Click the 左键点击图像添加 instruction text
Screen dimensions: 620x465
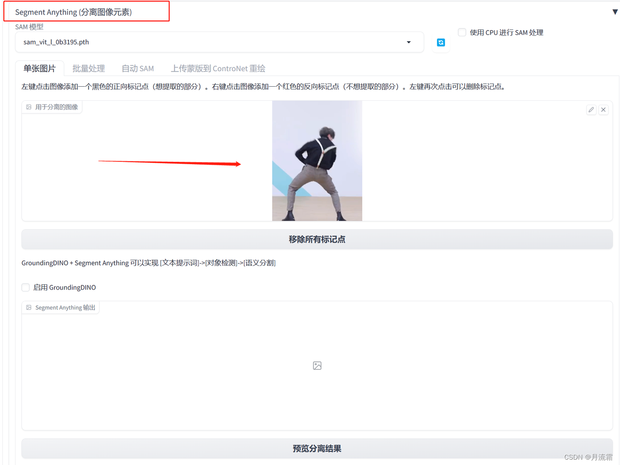click(x=263, y=87)
